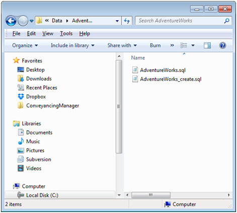Screen dimensions: 237x213
Task: Select the AdventureWorks_create.sql file
Action: [x=167, y=79]
